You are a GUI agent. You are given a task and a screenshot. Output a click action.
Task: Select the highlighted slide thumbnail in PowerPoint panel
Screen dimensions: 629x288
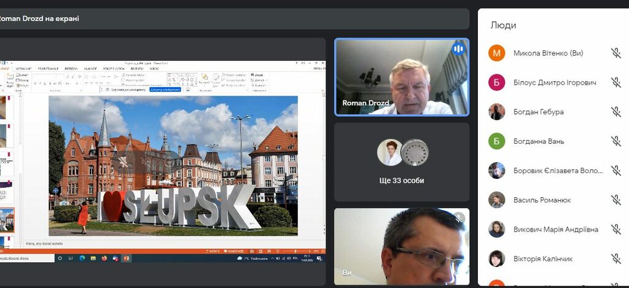point(7,220)
